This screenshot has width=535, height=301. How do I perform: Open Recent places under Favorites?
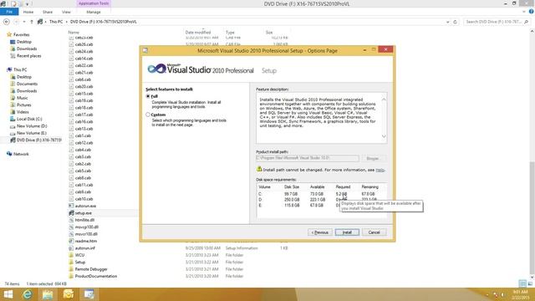28,56
